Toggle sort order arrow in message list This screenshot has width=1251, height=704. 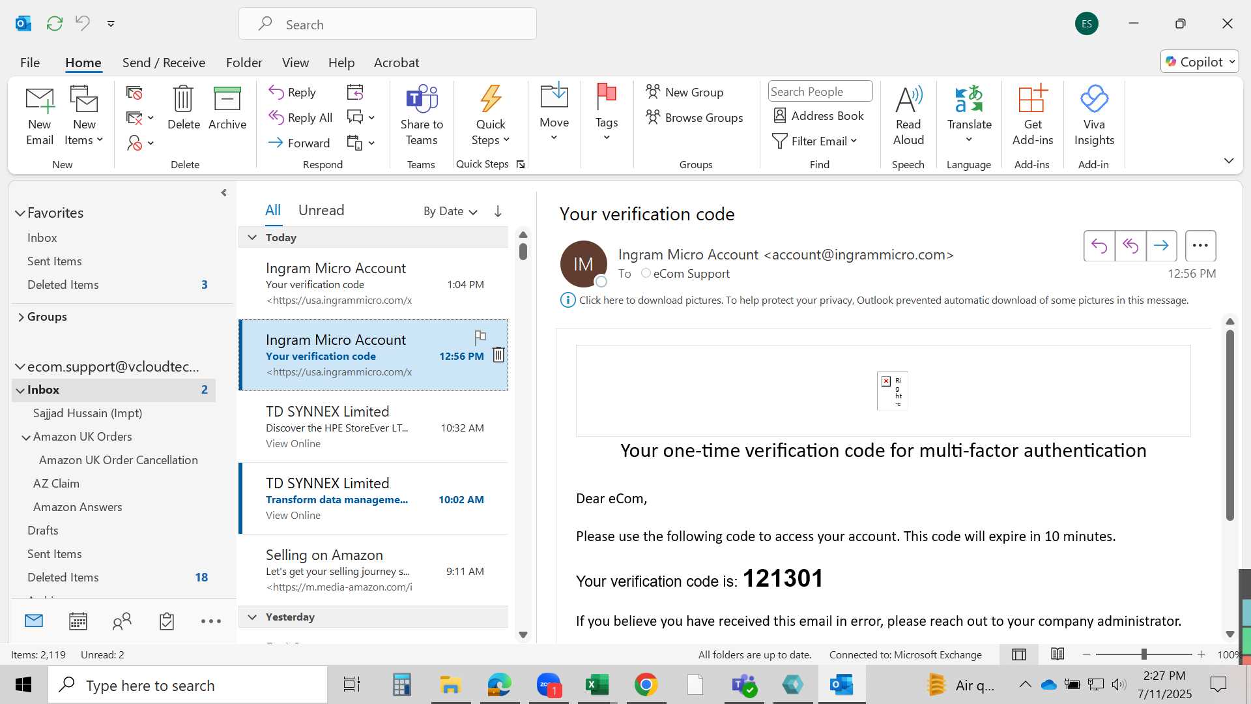498,211
